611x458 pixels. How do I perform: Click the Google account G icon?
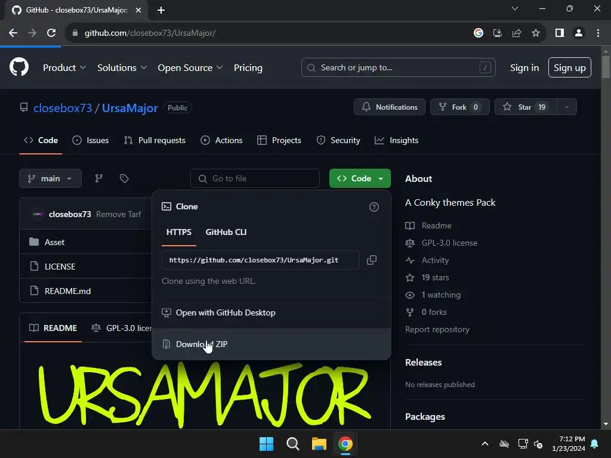479,33
